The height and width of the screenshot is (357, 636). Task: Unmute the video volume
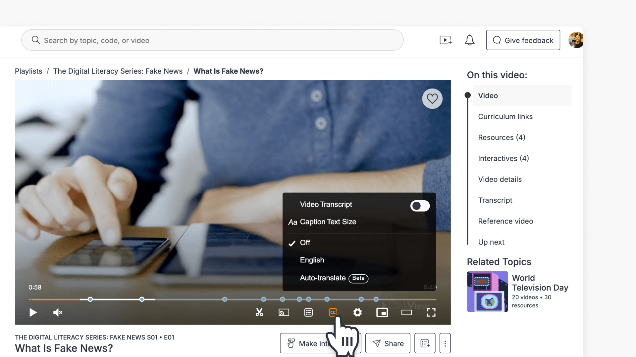point(58,312)
